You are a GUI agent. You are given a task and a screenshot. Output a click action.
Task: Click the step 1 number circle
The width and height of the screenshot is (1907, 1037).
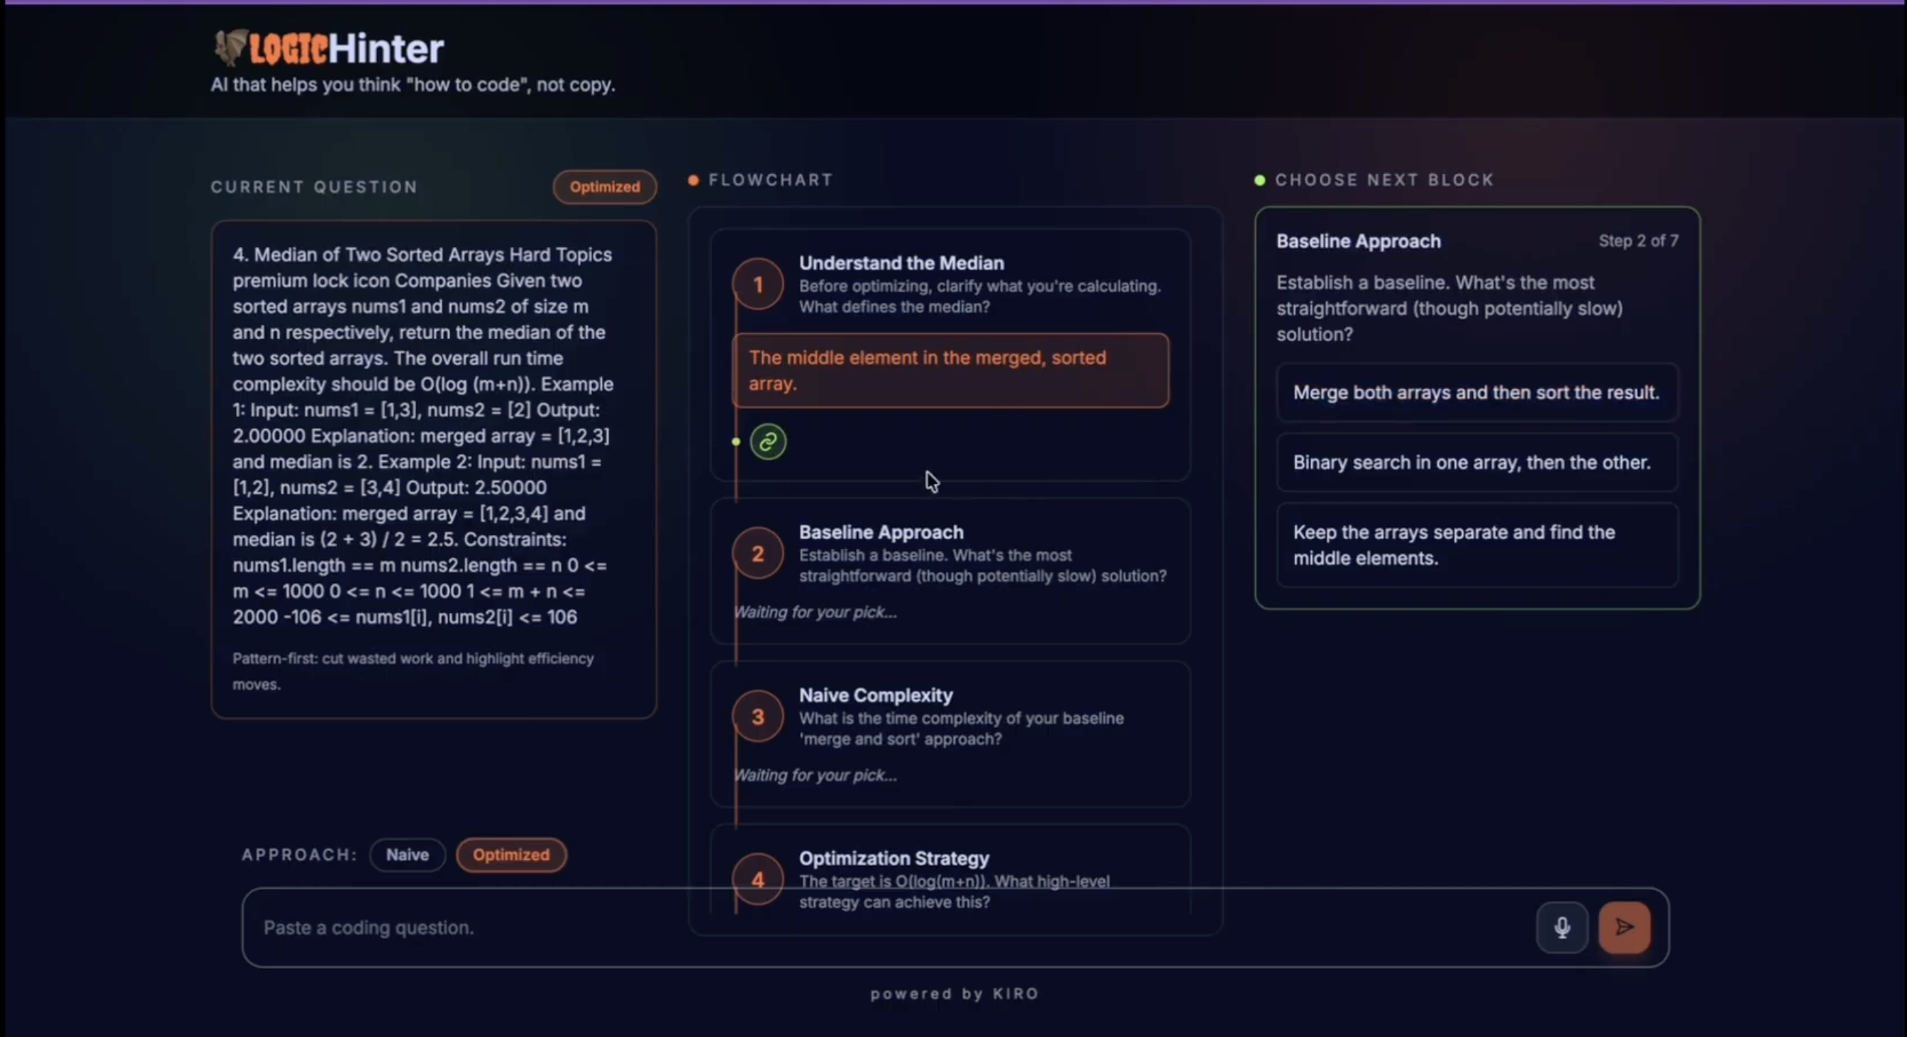coord(757,284)
